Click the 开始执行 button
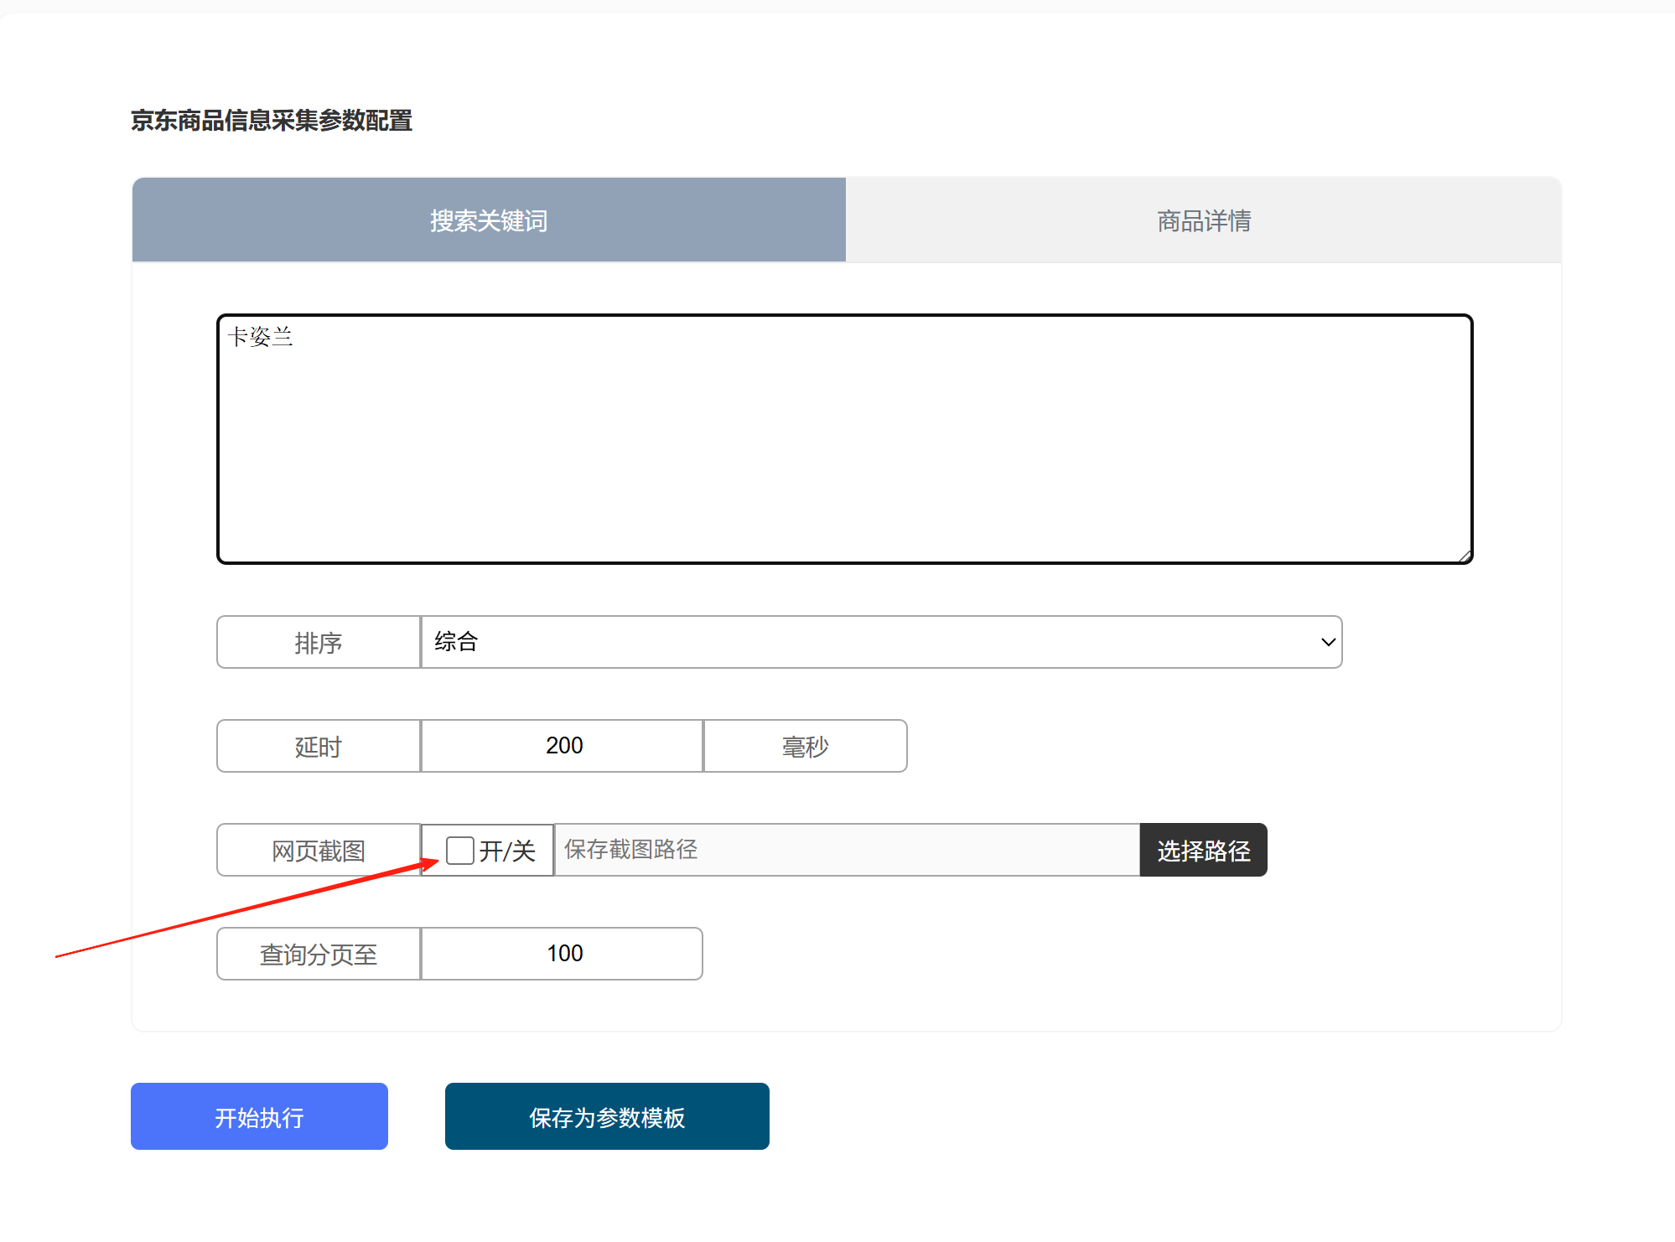Screen dimensions: 1675x1242 click(259, 1116)
